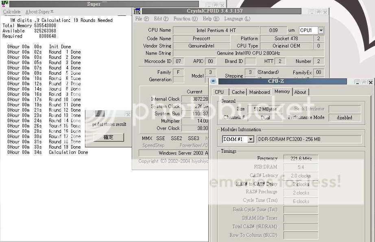Click the CrystalCPUID title bar icon

coord(137,11)
